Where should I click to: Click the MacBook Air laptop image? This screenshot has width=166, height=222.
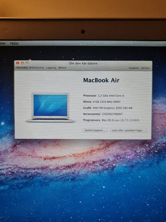51,107
